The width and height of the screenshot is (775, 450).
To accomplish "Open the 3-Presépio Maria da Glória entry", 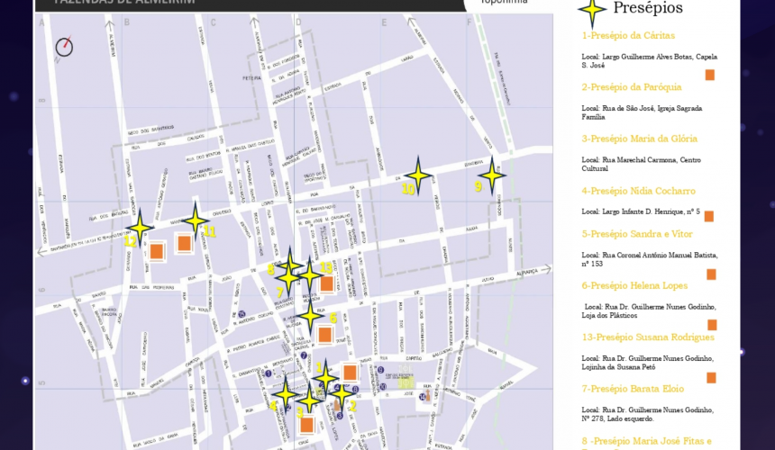I will [639, 139].
